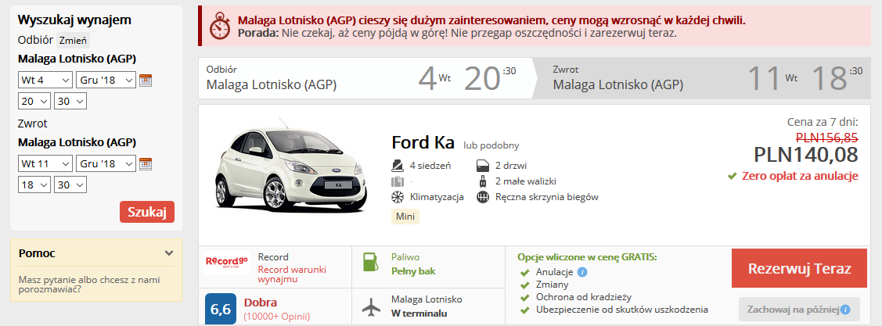Open return day dropdown Wt 11

point(44,164)
